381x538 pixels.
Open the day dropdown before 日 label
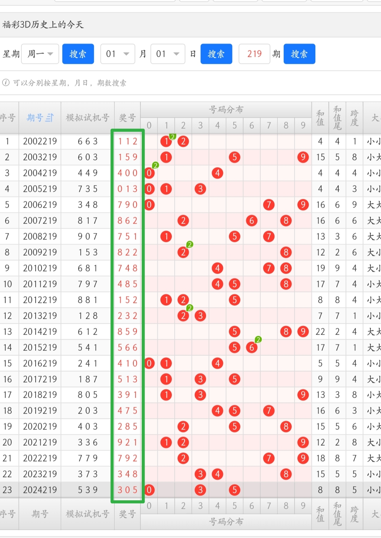[x=168, y=54]
